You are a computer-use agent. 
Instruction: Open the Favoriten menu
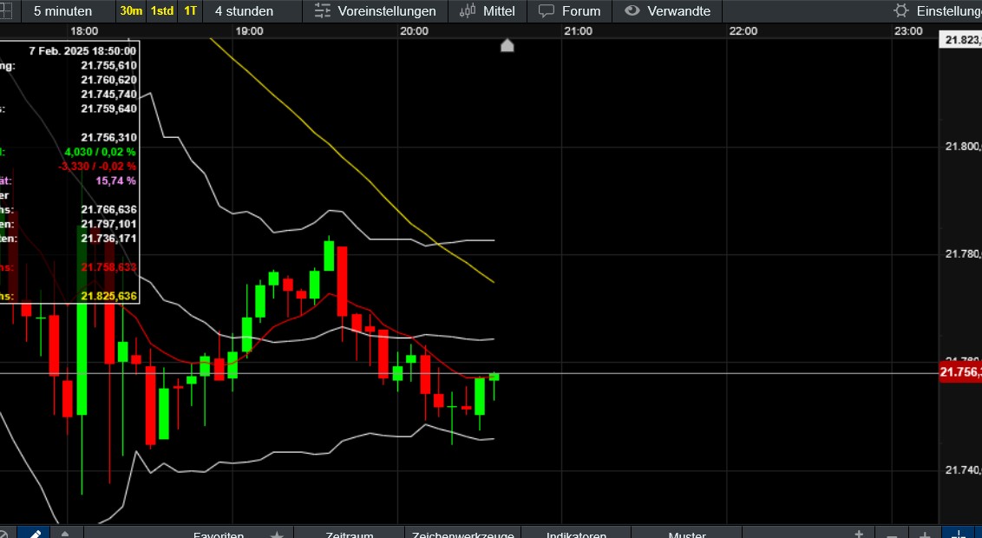[x=219, y=535]
